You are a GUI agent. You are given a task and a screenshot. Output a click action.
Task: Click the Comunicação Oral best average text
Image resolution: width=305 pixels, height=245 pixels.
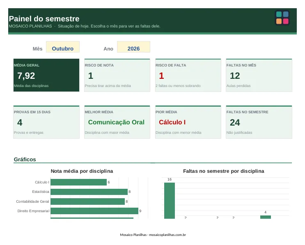pos(116,122)
